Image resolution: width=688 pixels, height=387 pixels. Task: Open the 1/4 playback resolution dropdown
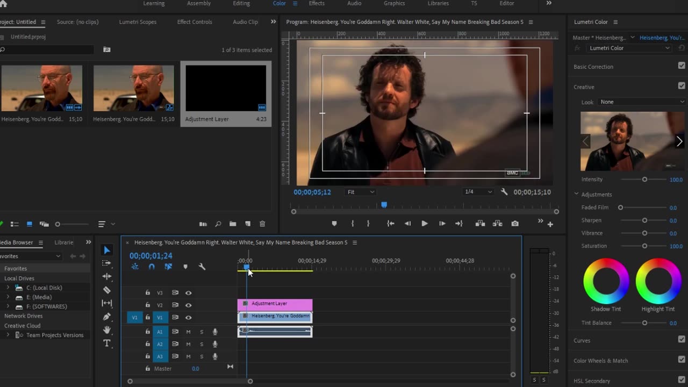[478, 192]
